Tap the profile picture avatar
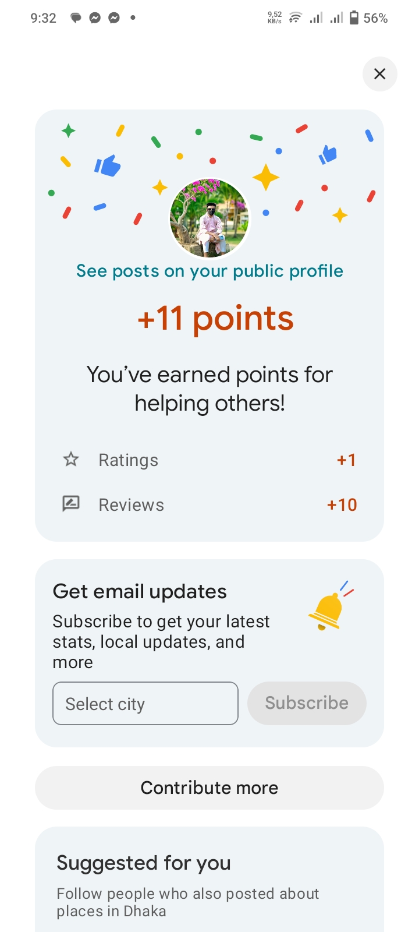 click(210, 218)
